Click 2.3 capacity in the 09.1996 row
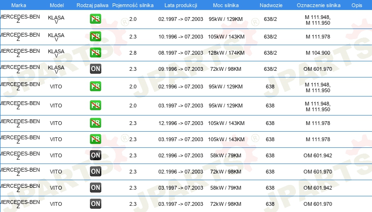372x212 pixels. coord(133,69)
